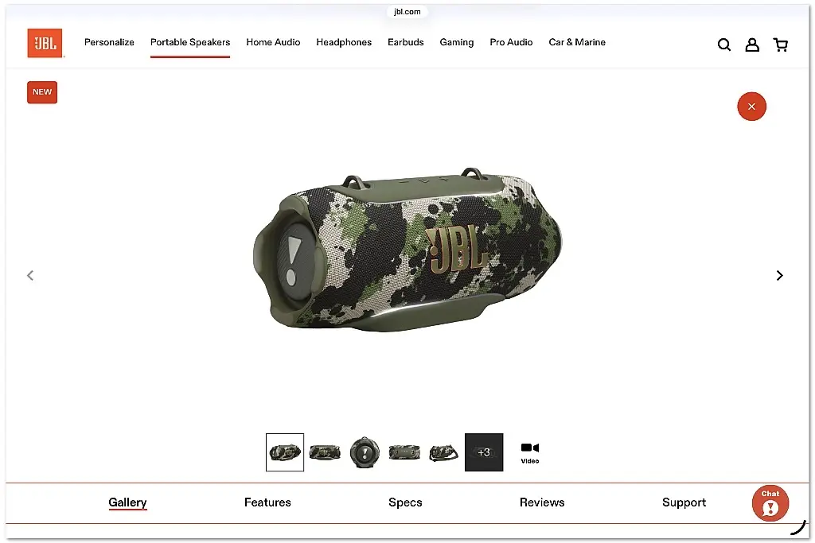Switch to the Reviews tab

pos(542,502)
